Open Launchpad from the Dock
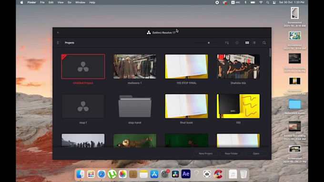This screenshot has height=182, width=324. click(91, 174)
